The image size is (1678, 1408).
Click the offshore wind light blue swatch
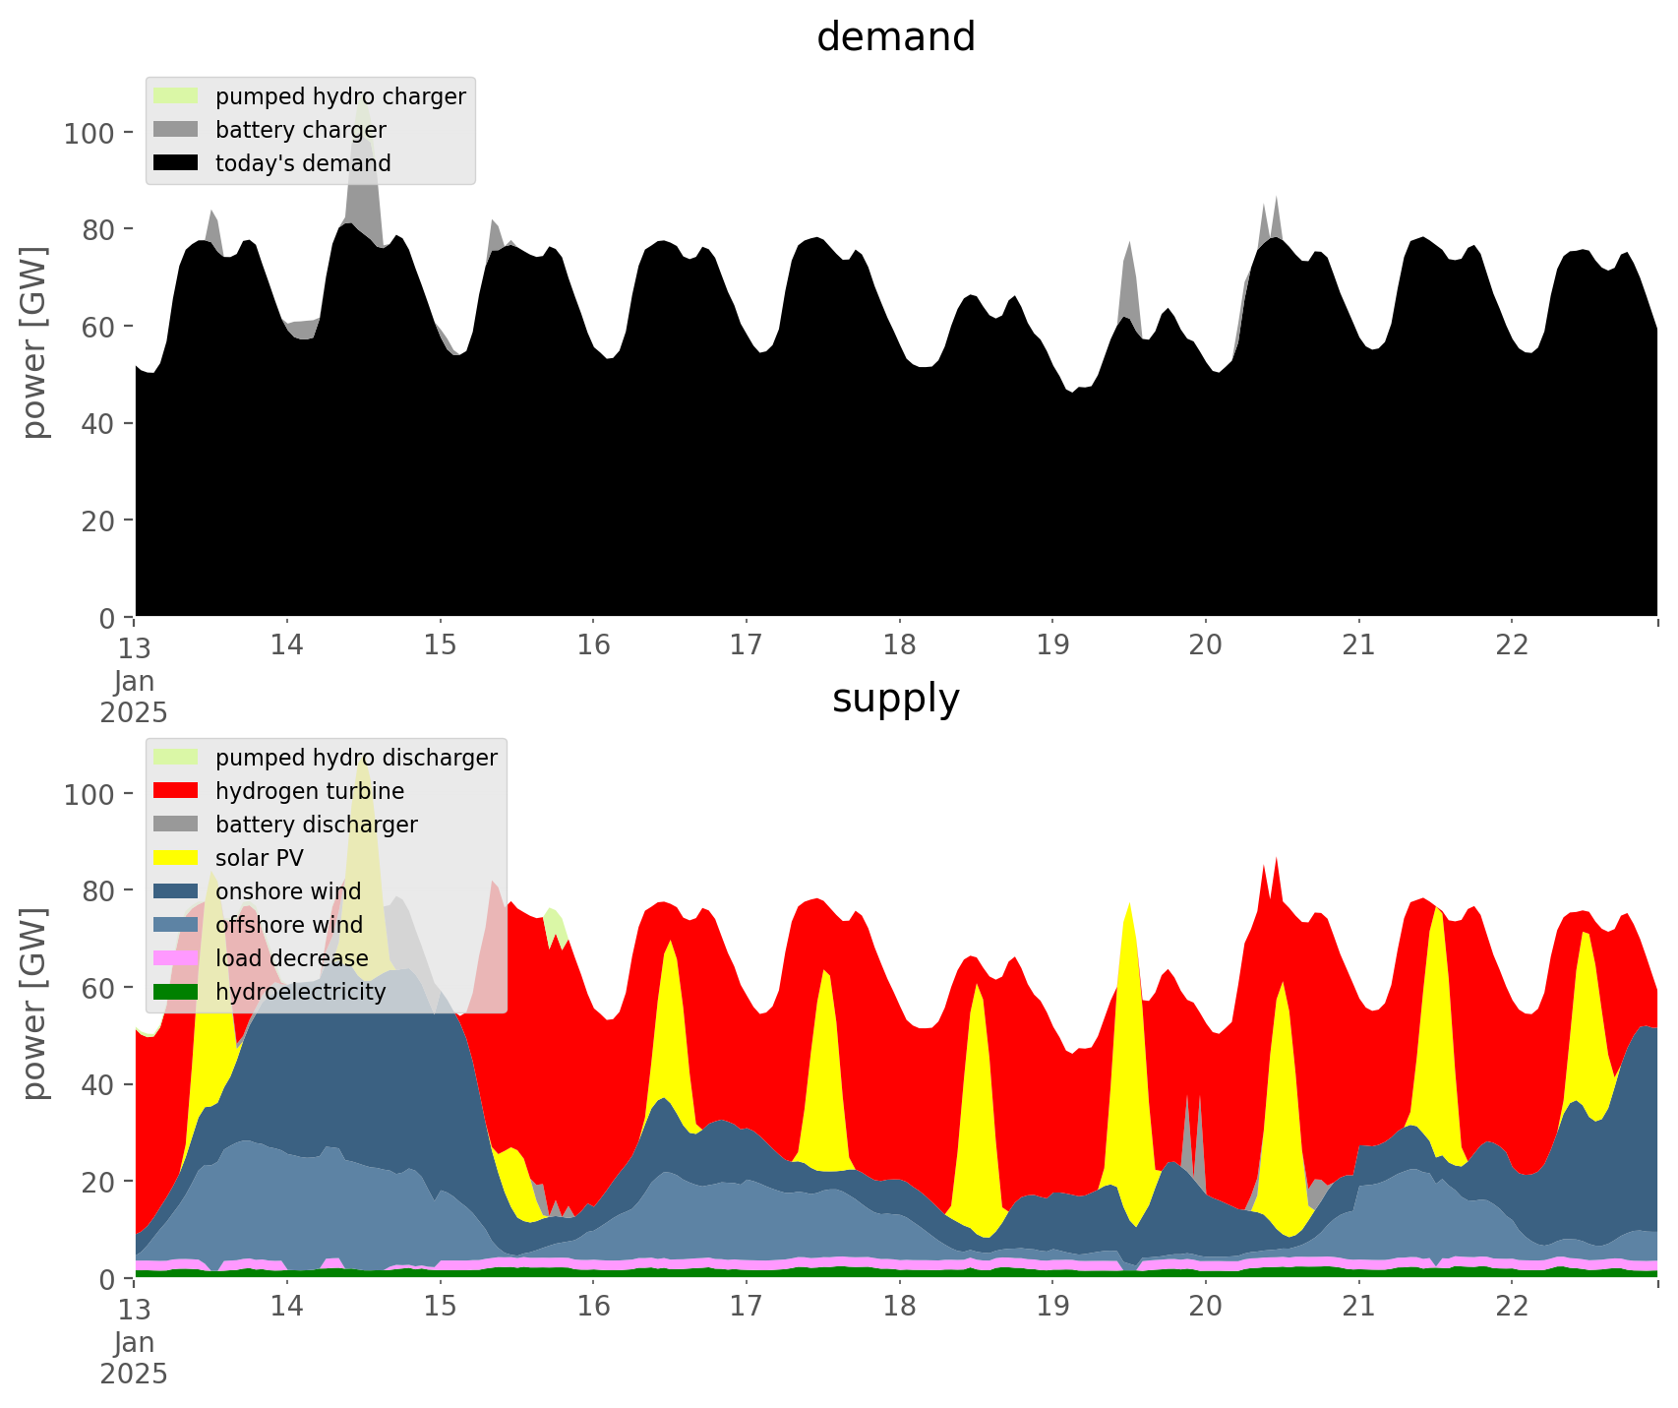tap(176, 925)
